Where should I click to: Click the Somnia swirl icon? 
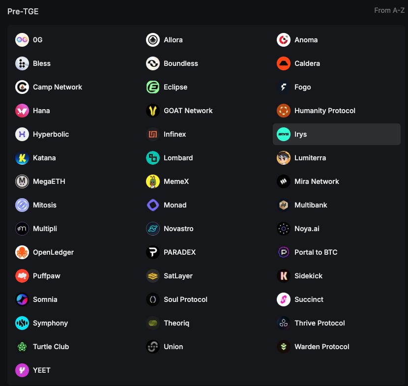coord(22,299)
